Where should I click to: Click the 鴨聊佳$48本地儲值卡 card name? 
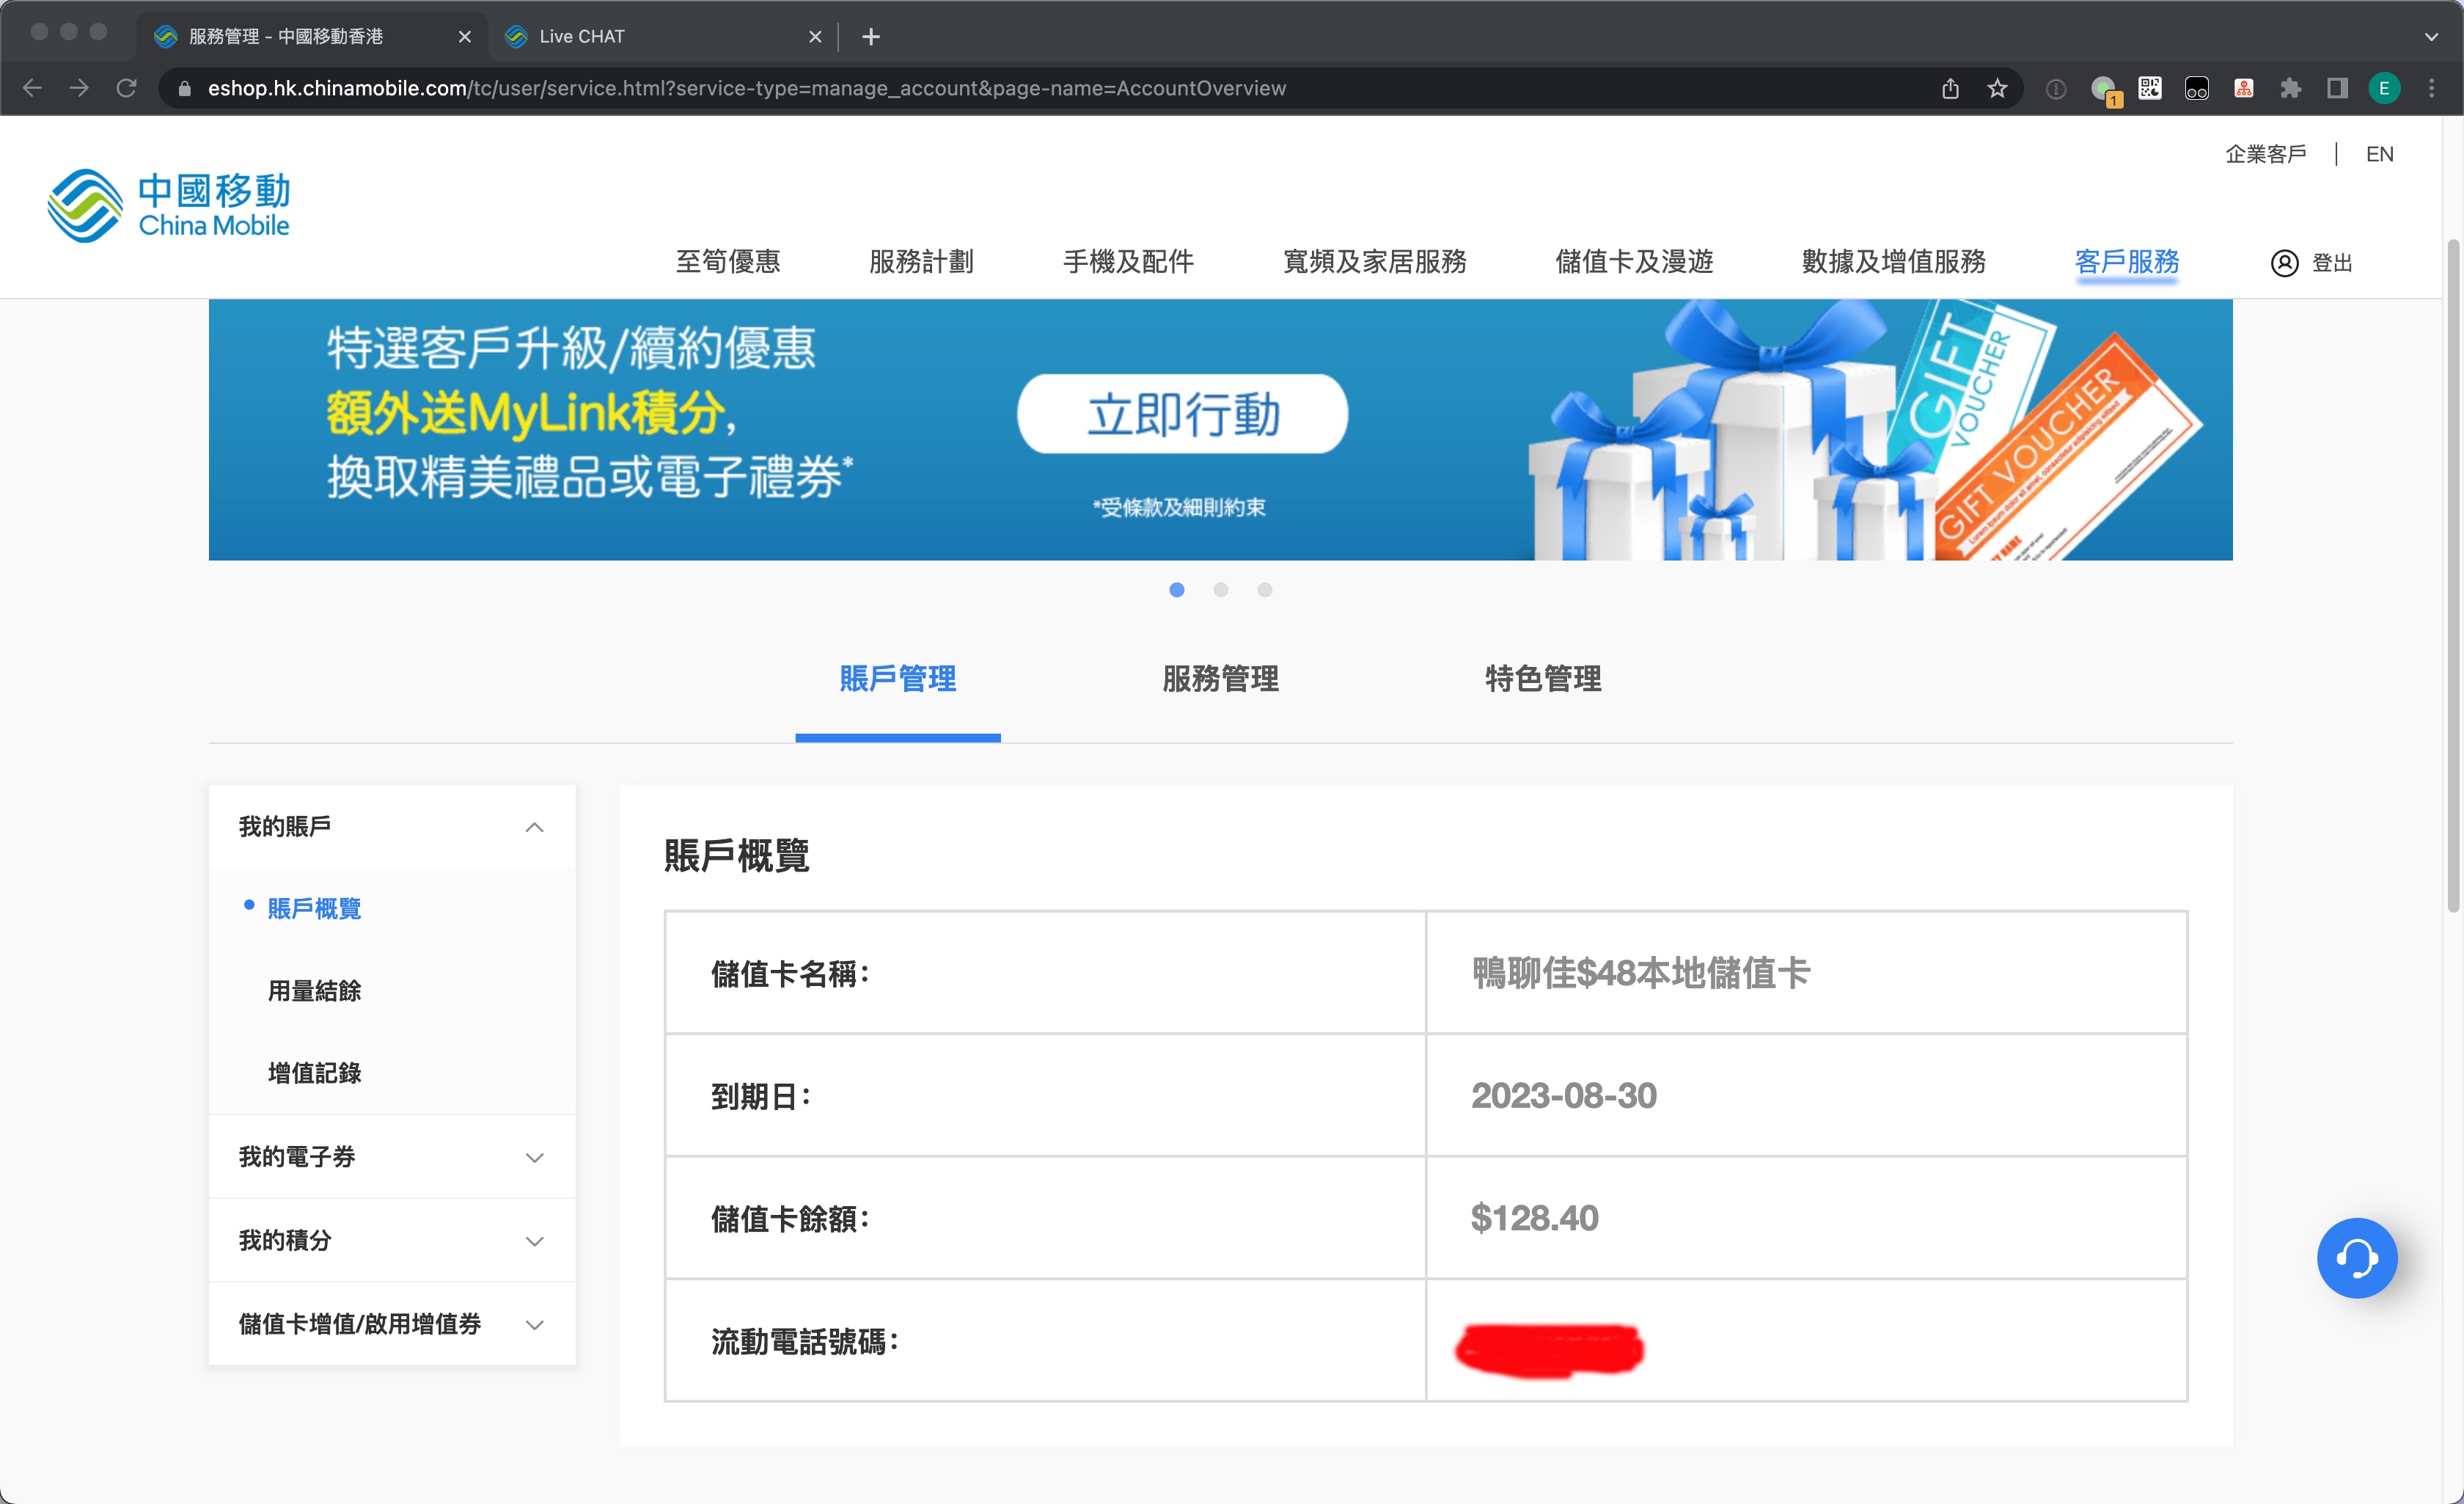click(x=1641, y=973)
